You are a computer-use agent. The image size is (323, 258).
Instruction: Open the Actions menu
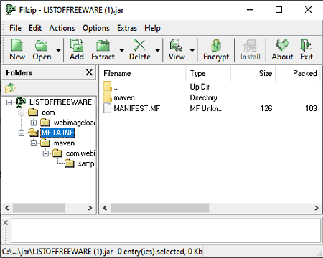(x=62, y=28)
